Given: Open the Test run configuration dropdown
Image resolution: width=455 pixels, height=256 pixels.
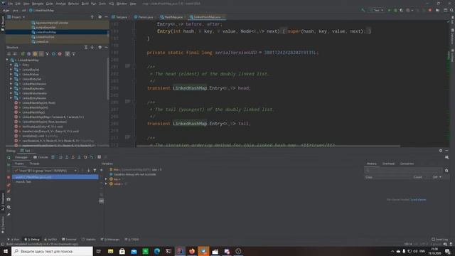Looking at the screenshot, I should pyautogui.click(x=377, y=10).
